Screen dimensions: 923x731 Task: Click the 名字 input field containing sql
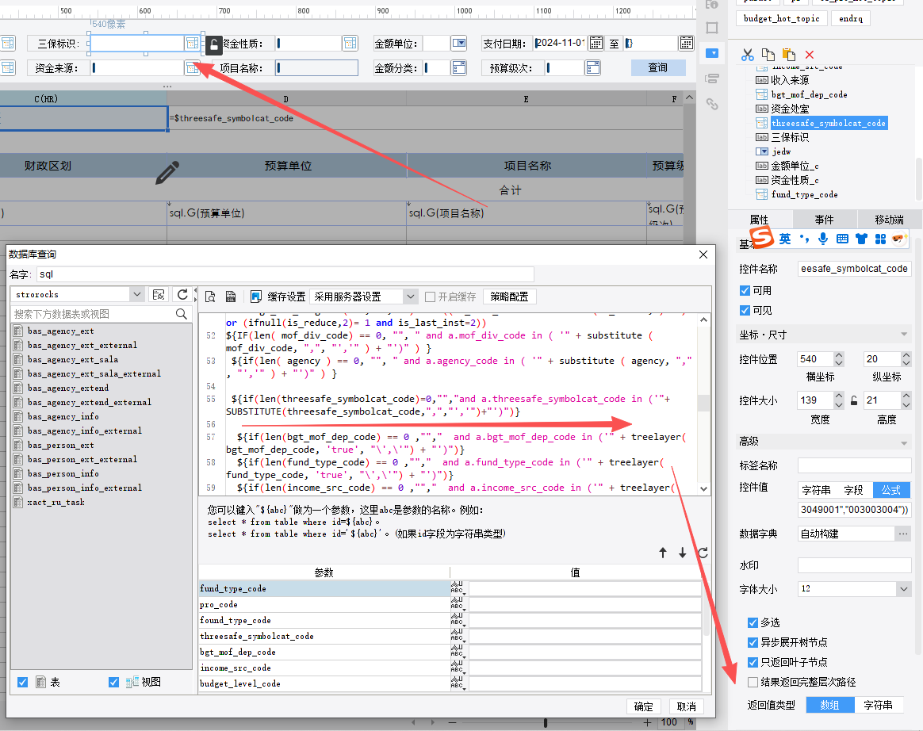285,274
